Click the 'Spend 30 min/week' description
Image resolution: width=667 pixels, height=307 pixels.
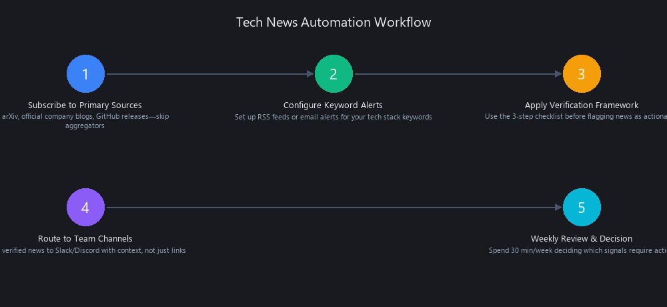pos(578,250)
